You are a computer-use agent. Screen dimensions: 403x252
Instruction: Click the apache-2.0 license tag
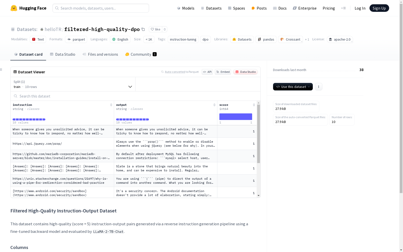pyautogui.click(x=340, y=39)
